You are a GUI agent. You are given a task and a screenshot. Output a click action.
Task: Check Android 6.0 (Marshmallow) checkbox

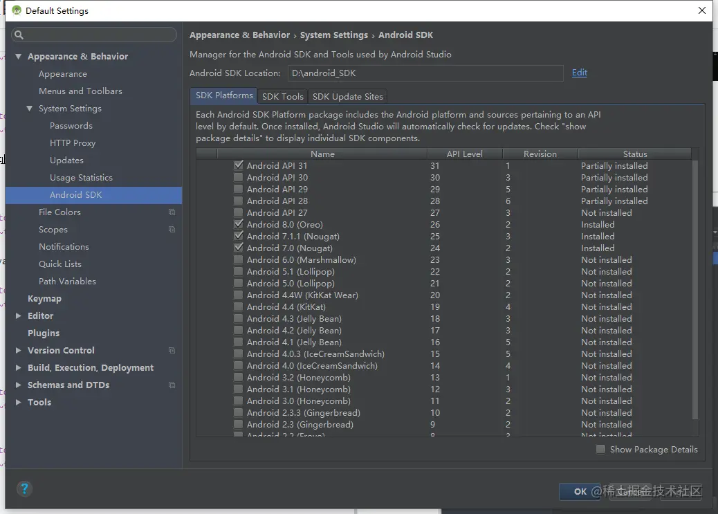[238, 259]
